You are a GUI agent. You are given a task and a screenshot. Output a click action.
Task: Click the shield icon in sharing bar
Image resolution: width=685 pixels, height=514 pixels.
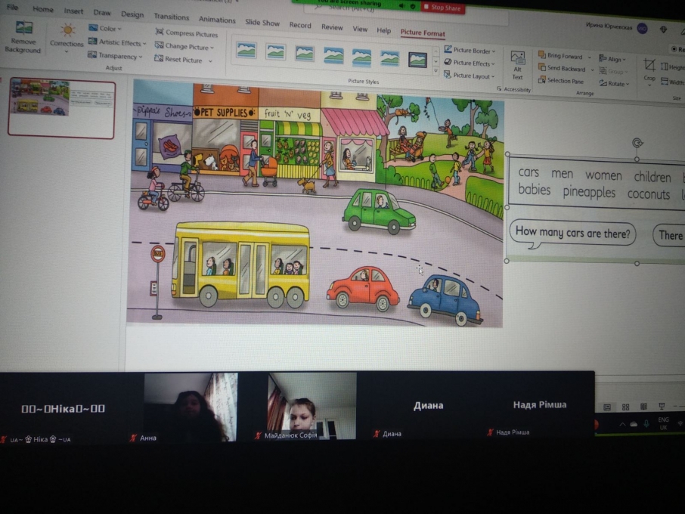(413, 6)
